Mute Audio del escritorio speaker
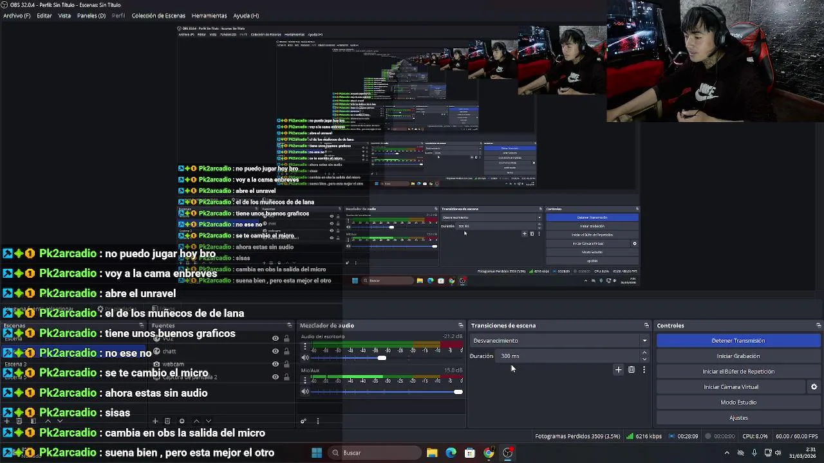The image size is (824, 463). coord(305,358)
